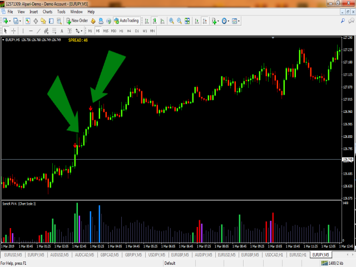The image size is (356, 267).
Task: Click the Profiles toolbar icon
Action: pos(16,21)
